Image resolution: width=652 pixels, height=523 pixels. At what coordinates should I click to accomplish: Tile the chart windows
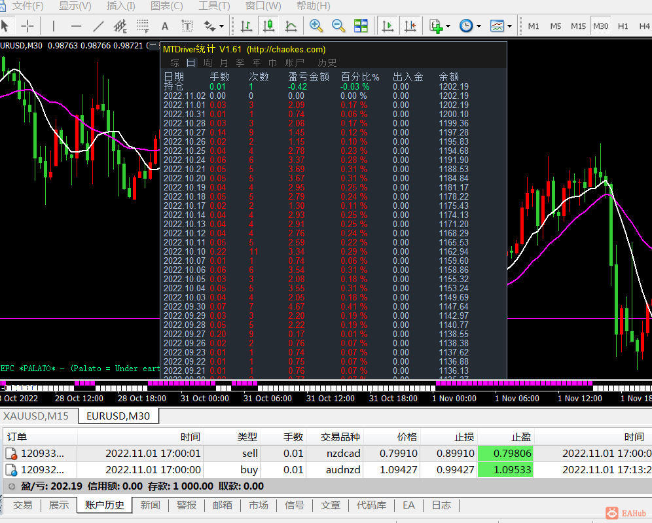[361, 26]
